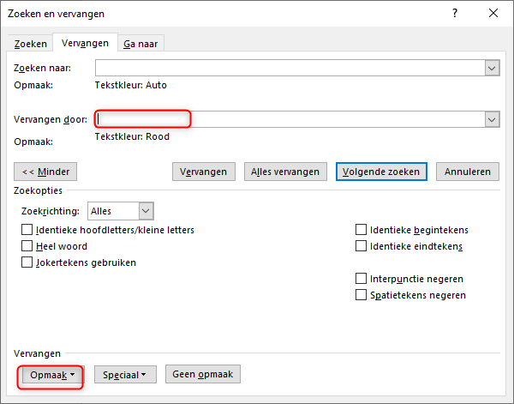514x404 pixels.
Task: Open the Opmaak dropdown button
Action: [51, 375]
